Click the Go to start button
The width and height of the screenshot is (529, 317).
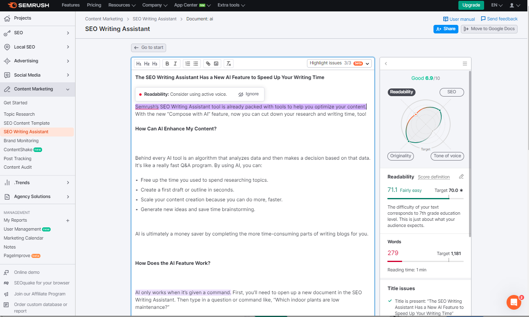click(x=149, y=48)
